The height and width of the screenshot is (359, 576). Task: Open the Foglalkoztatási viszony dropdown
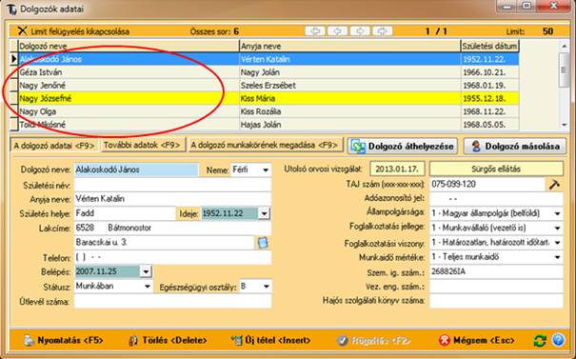pos(557,243)
